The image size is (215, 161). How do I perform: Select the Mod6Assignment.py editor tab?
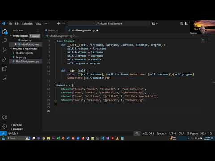(x=83, y=30)
